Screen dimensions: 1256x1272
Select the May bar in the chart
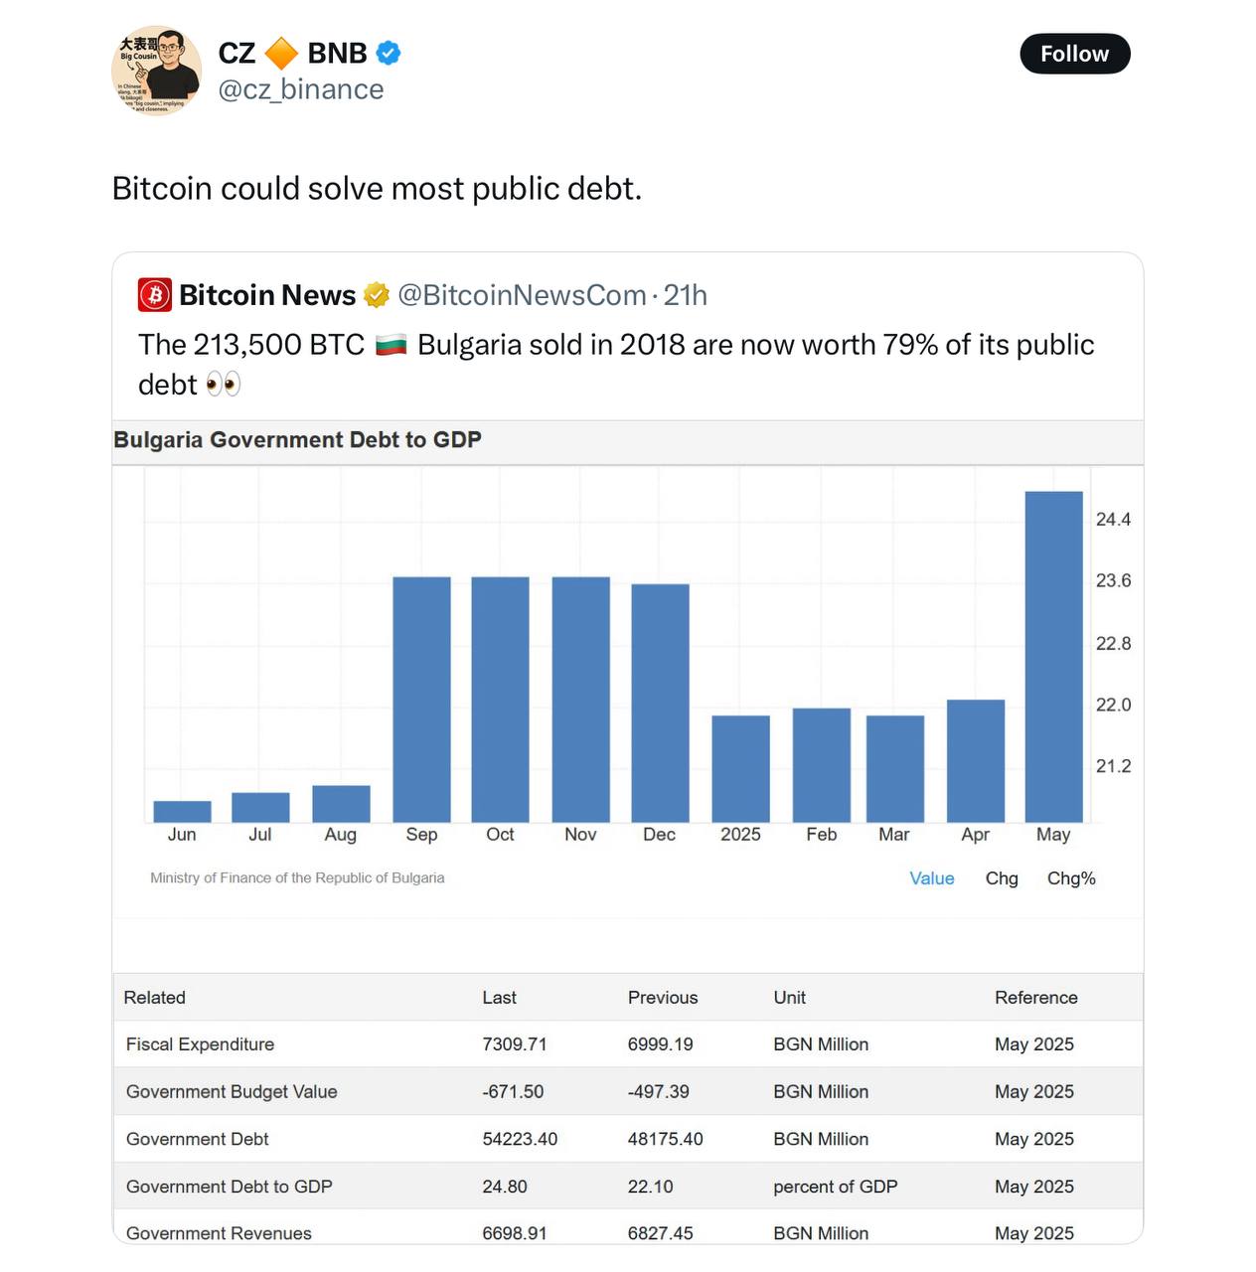[x=1053, y=657]
